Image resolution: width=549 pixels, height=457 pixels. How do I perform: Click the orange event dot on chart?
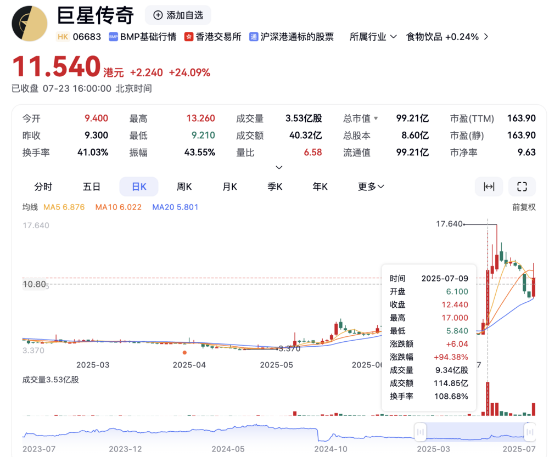184,352
